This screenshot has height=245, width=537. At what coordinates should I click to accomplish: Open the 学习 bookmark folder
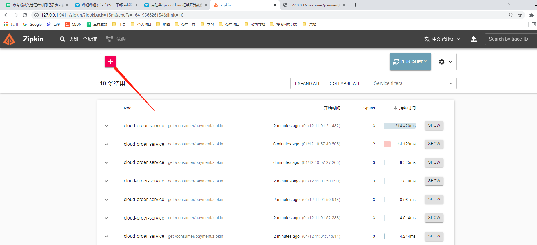tap(207, 24)
